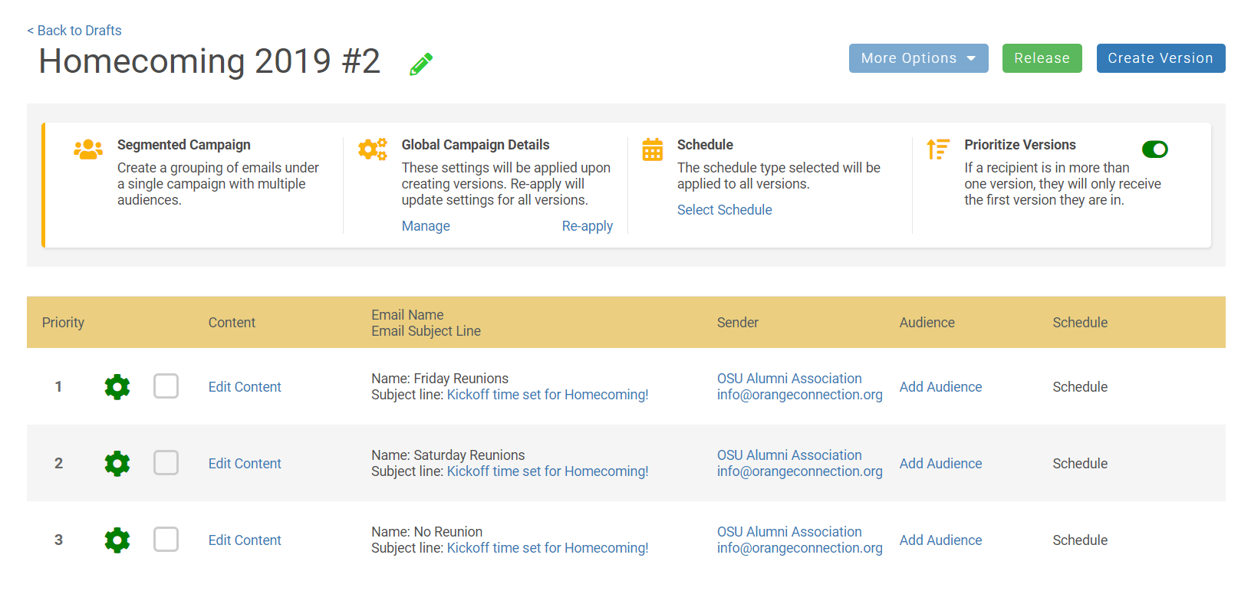Click the Prioritize Versions sort icon
The width and height of the screenshot is (1251, 604).
937,149
